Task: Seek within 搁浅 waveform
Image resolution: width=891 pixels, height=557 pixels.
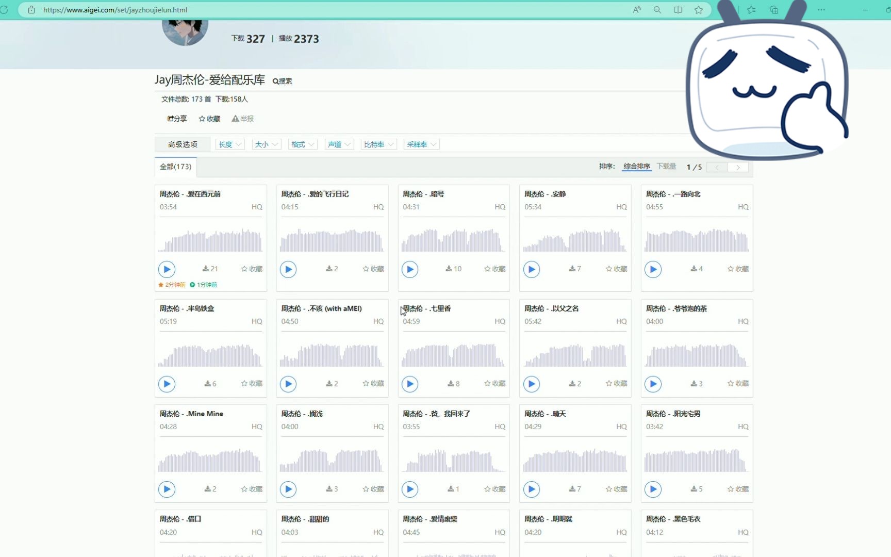Action: tap(332, 460)
